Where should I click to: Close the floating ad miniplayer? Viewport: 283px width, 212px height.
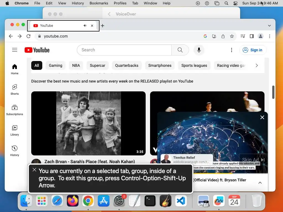coord(262,117)
